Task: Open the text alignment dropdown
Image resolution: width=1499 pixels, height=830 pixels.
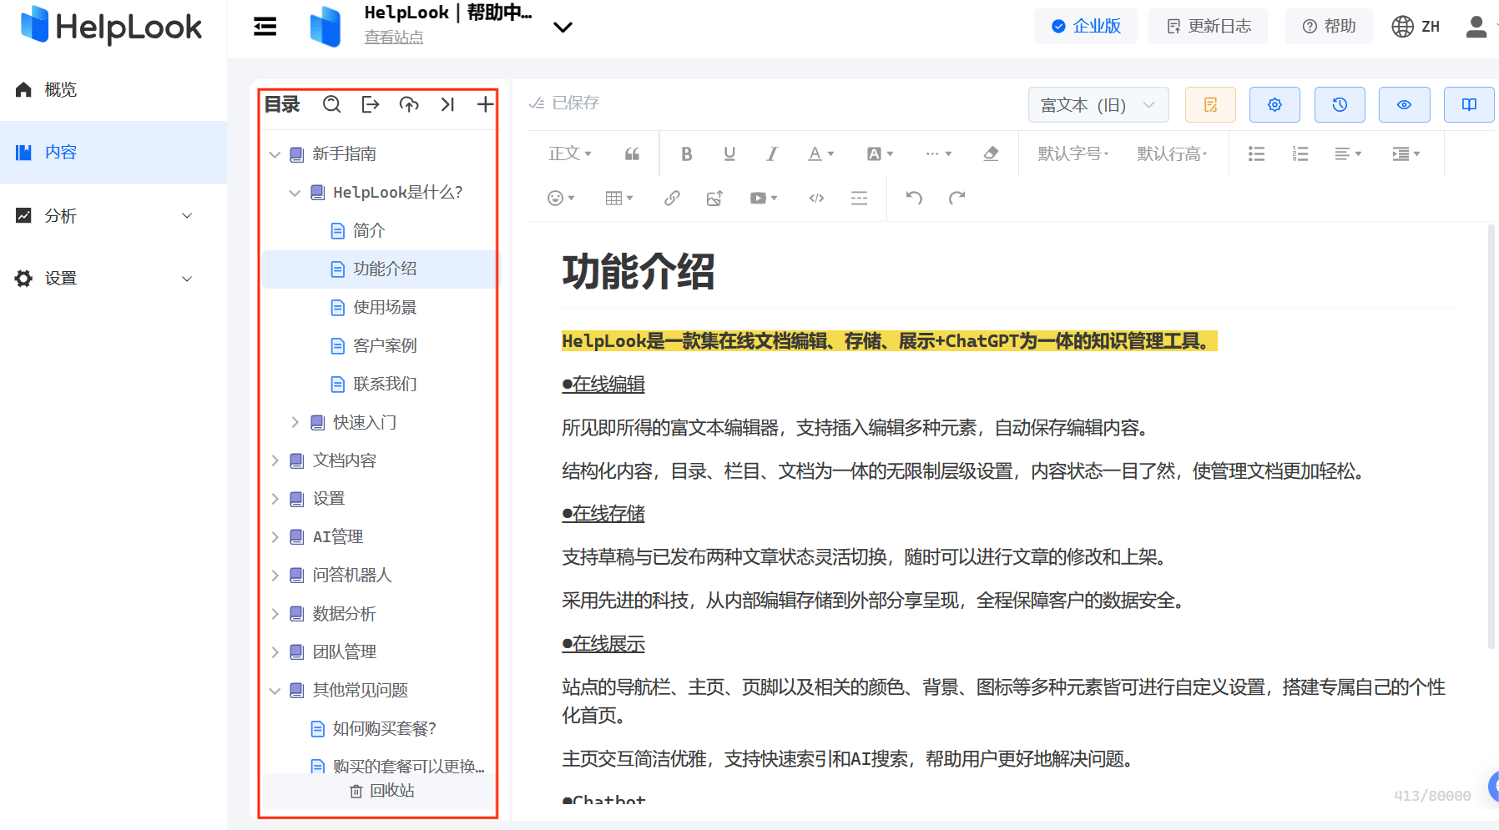Action: tap(1348, 153)
